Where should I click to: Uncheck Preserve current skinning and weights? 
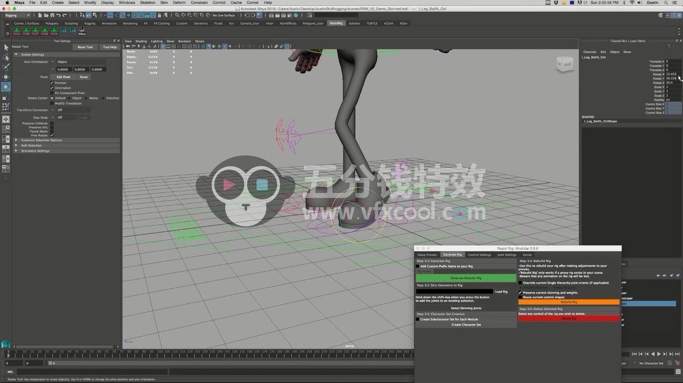[520, 293]
